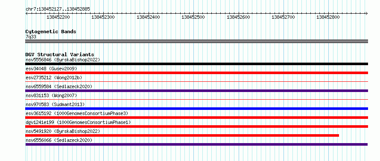Click the 138452600 ruler tick label
This screenshot has width=380, height=161.
coord(238,17)
